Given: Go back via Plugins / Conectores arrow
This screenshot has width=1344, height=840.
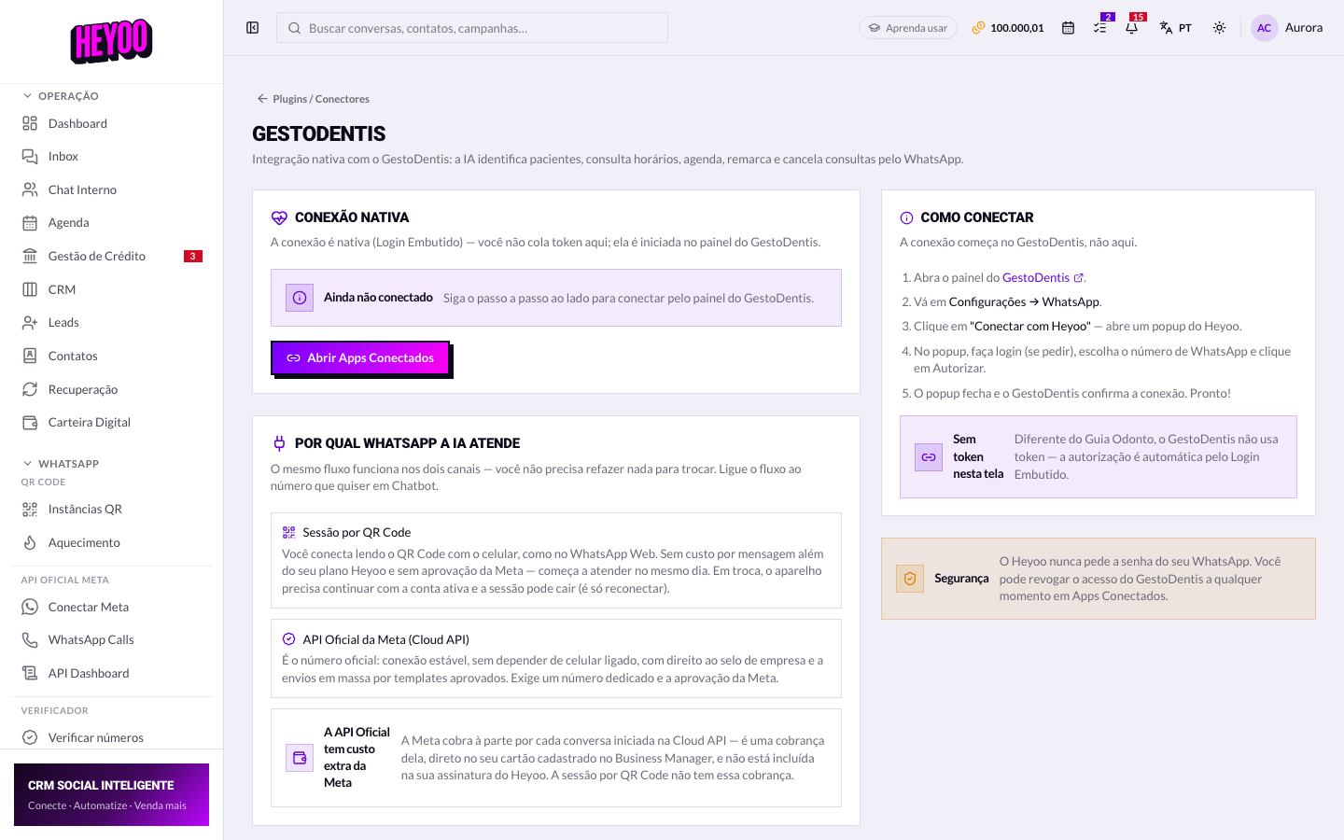Looking at the screenshot, I should point(314,99).
